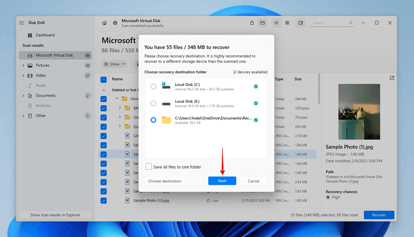Image resolution: width=414 pixels, height=237 pixels.
Task: Select the list view layout icon
Action: (x=276, y=23)
